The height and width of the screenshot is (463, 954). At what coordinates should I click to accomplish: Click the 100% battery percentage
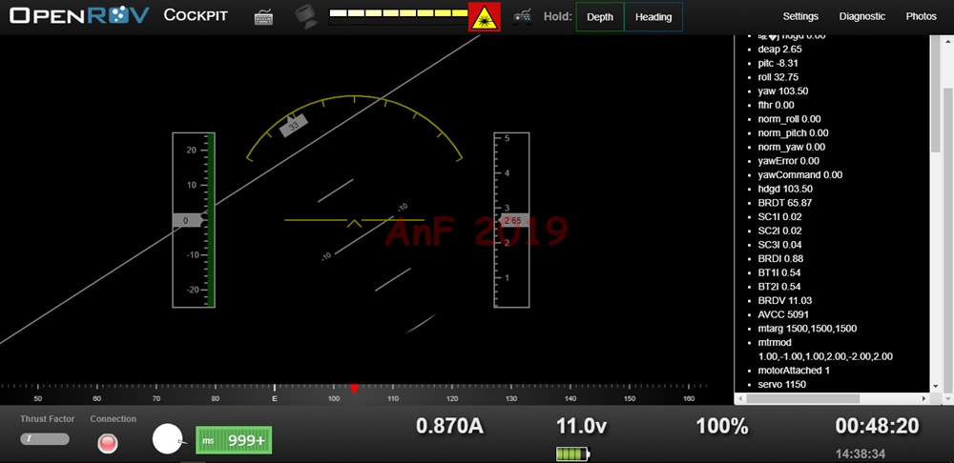(722, 426)
